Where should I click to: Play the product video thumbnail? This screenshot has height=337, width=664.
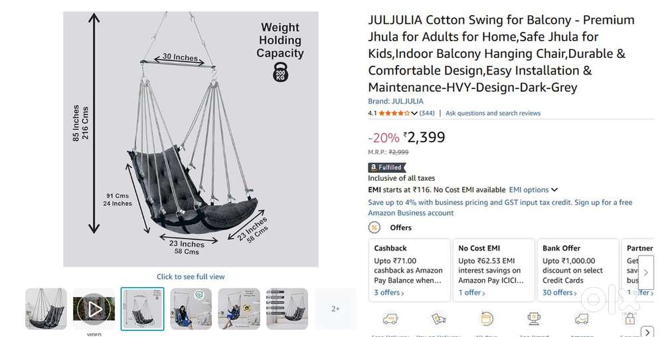pyautogui.click(x=94, y=309)
